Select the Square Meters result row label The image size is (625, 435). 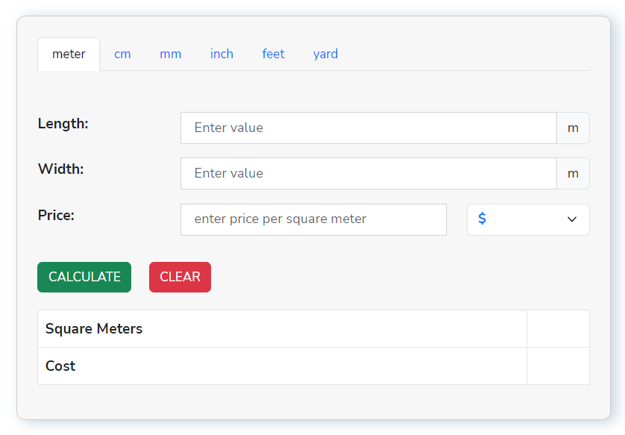tap(94, 328)
